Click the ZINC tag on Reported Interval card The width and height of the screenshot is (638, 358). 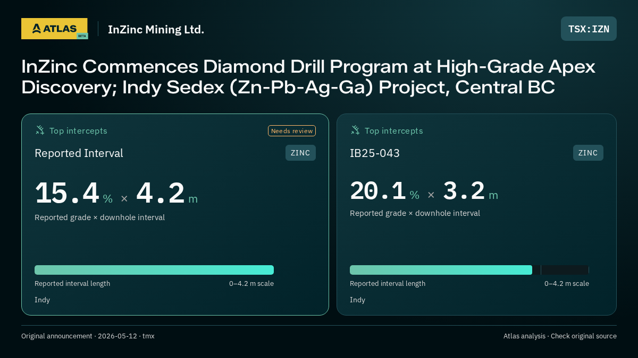(300, 153)
